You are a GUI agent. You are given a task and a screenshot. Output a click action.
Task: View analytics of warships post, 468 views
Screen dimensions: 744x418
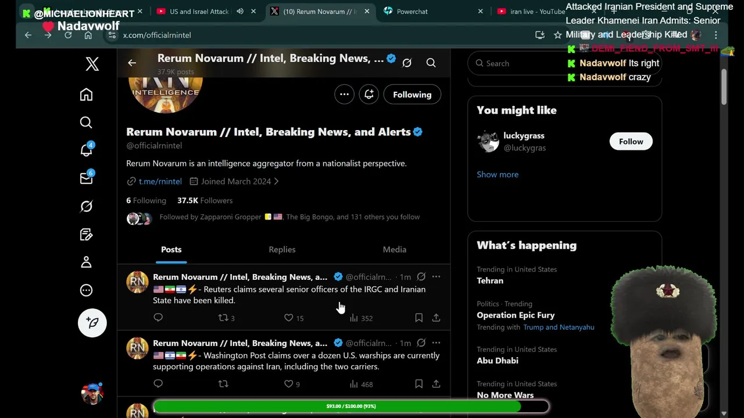(x=361, y=384)
